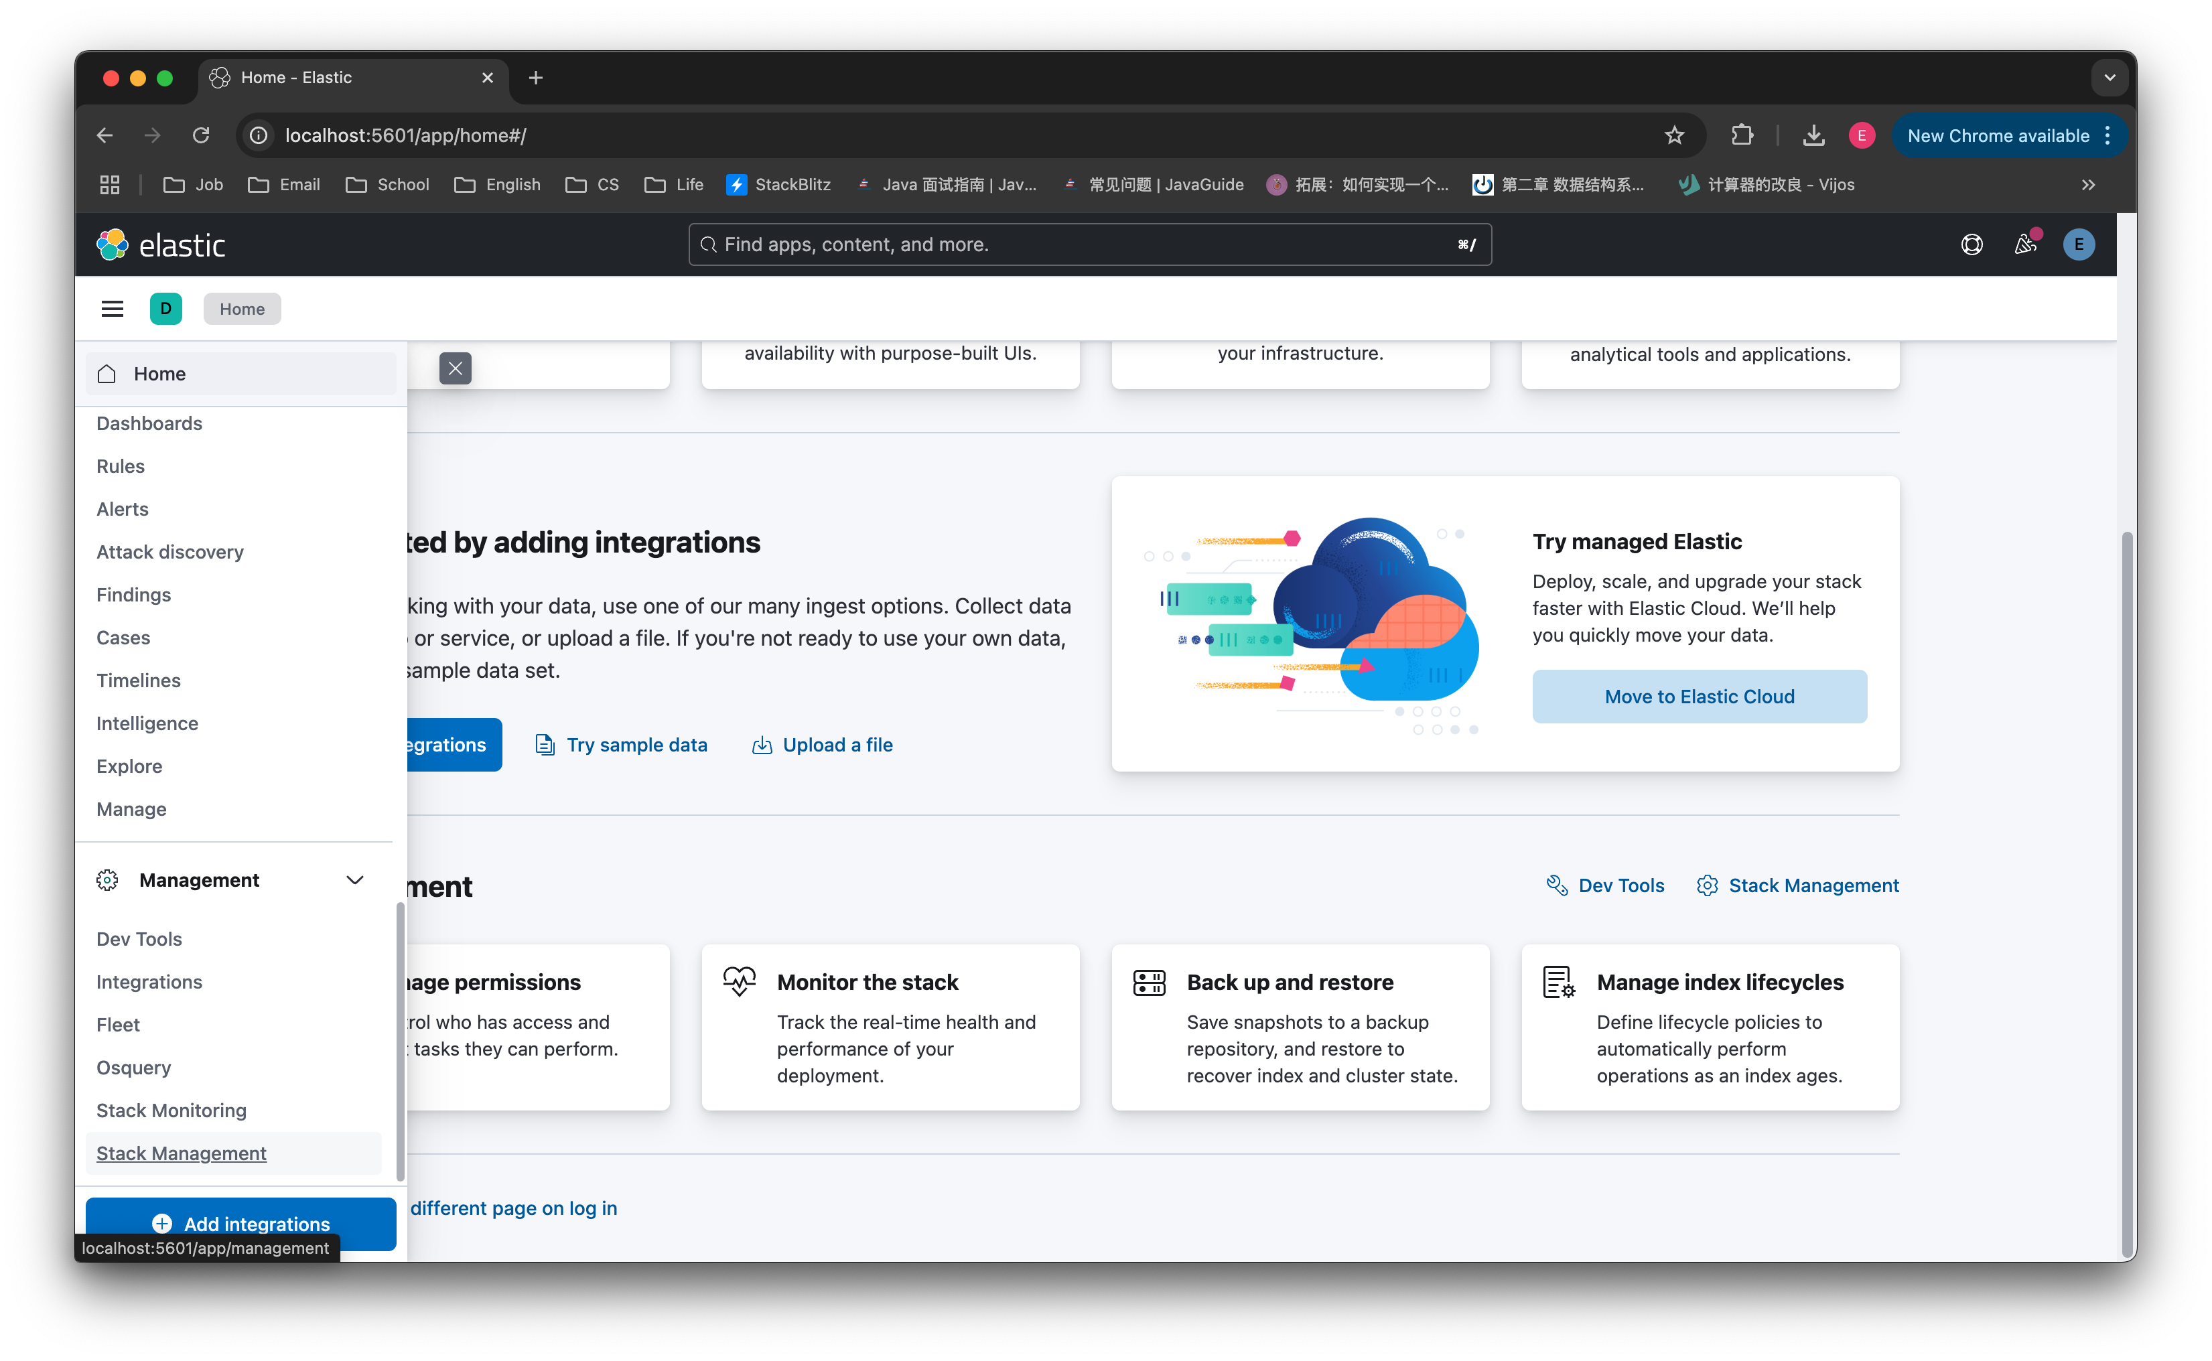Open the newsfeed notifications icon
2212x1361 pixels.
(x=2024, y=245)
